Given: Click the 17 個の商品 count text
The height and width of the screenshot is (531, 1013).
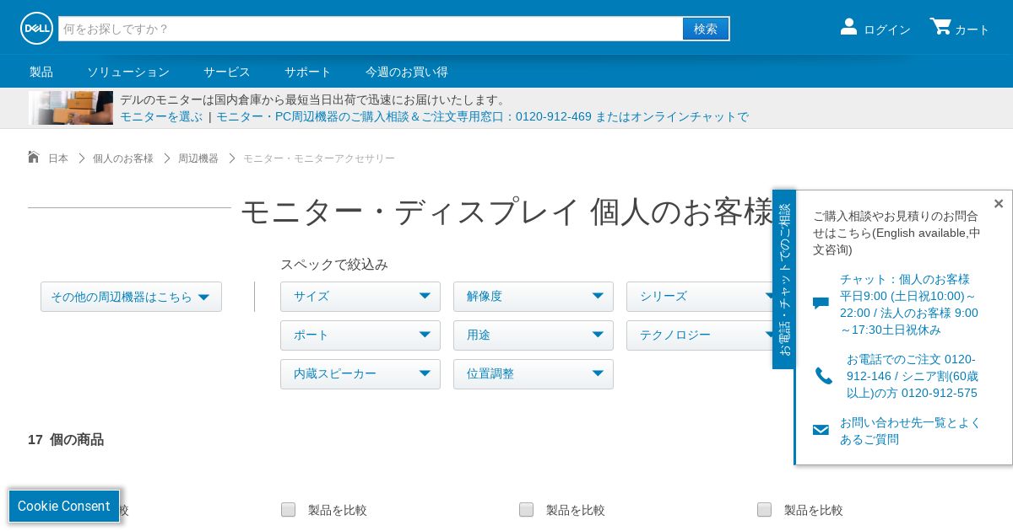Looking at the screenshot, I should tap(66, 439).
